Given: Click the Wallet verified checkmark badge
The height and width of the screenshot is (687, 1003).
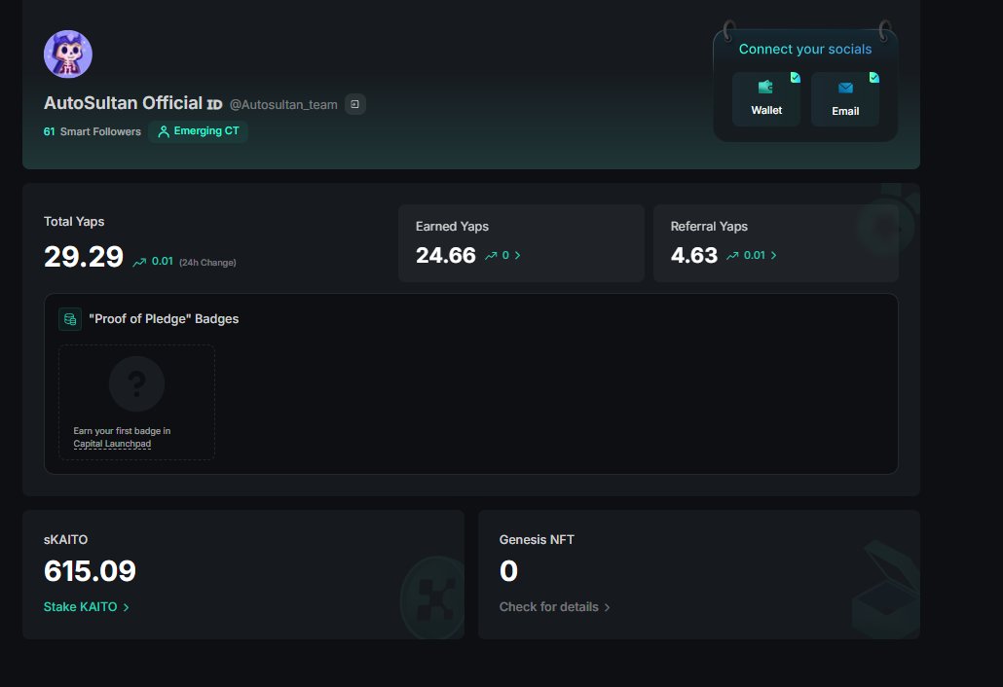Looking at the screenshot, I should [x=796, y=77].
